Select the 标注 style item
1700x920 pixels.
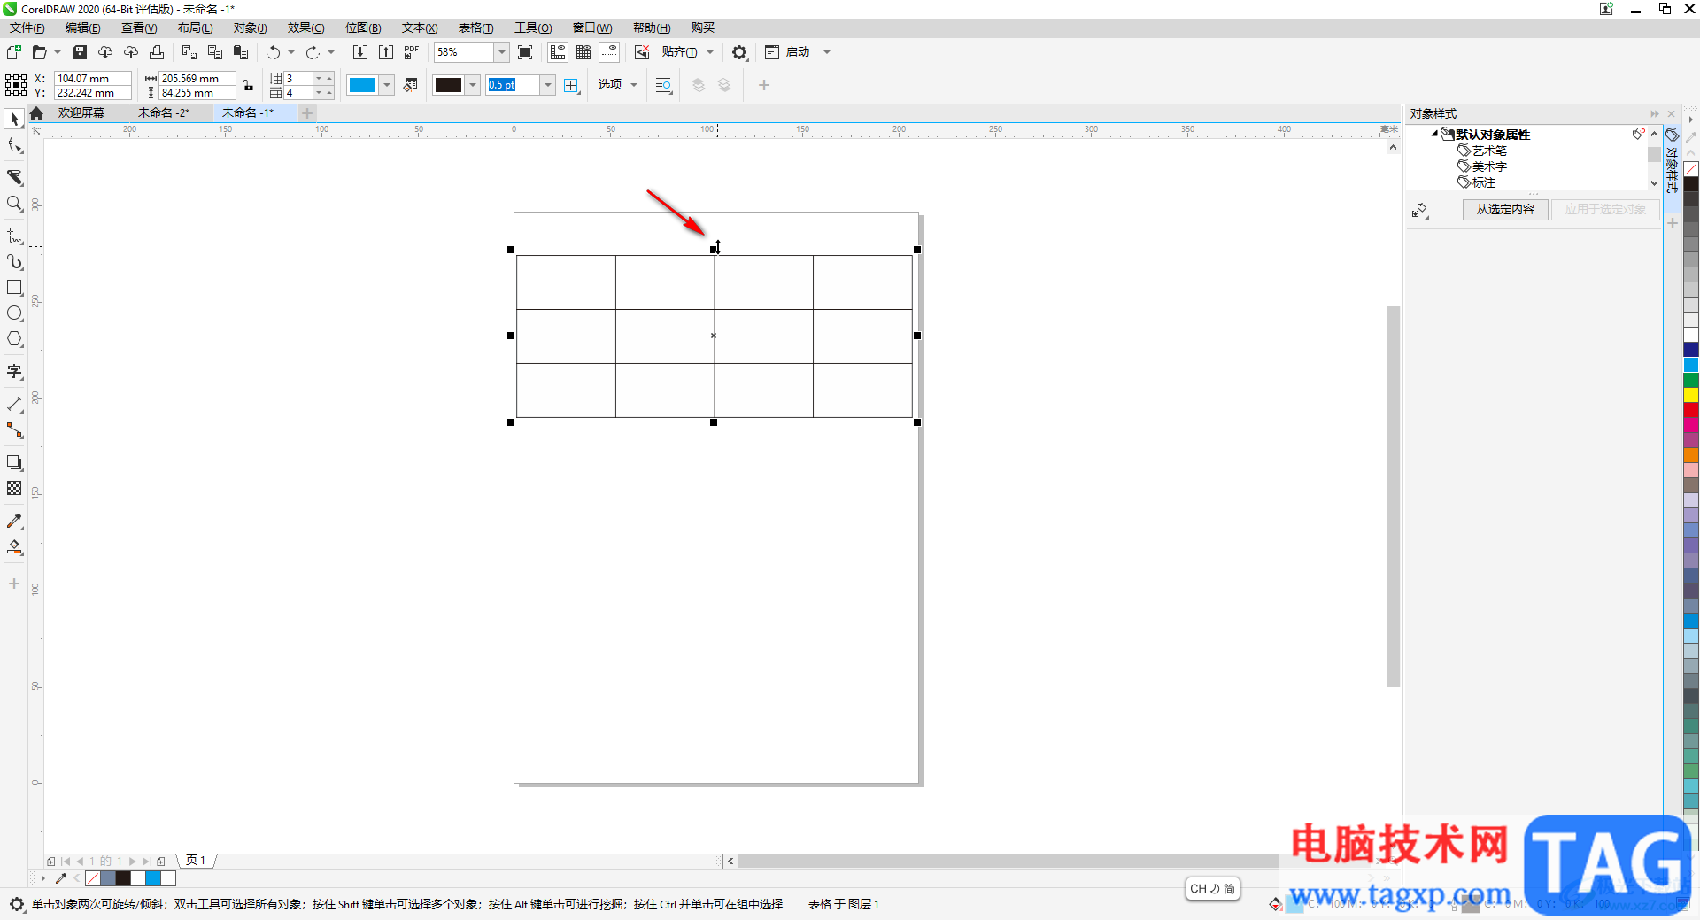[1483, 182]
